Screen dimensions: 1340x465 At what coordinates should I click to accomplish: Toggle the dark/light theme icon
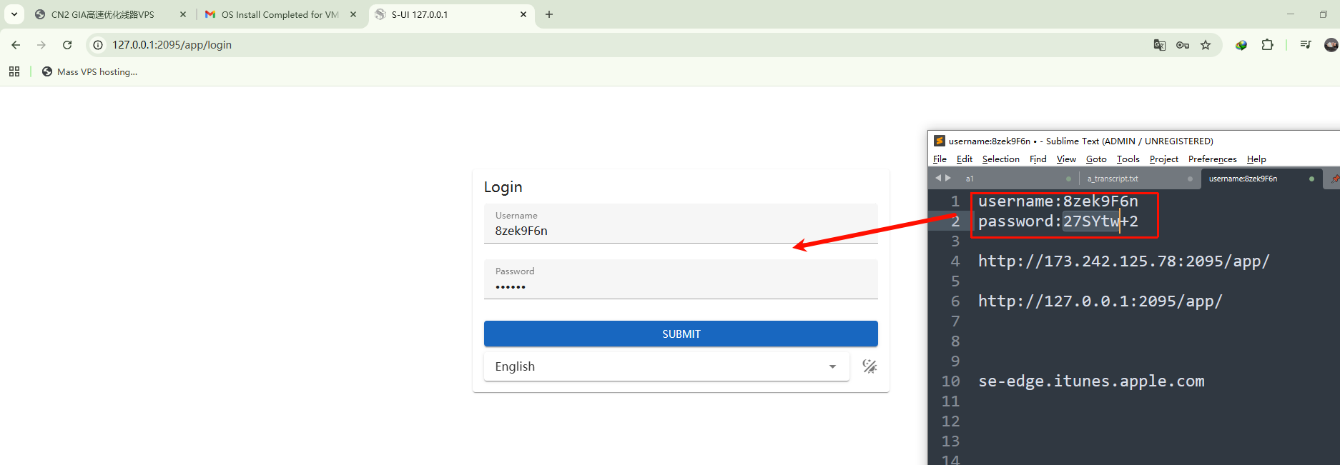point(869,366)
